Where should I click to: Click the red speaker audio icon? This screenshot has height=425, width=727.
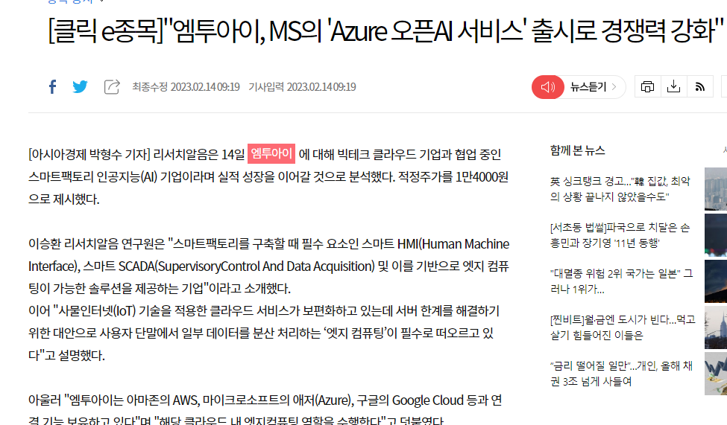pos(548,87)
